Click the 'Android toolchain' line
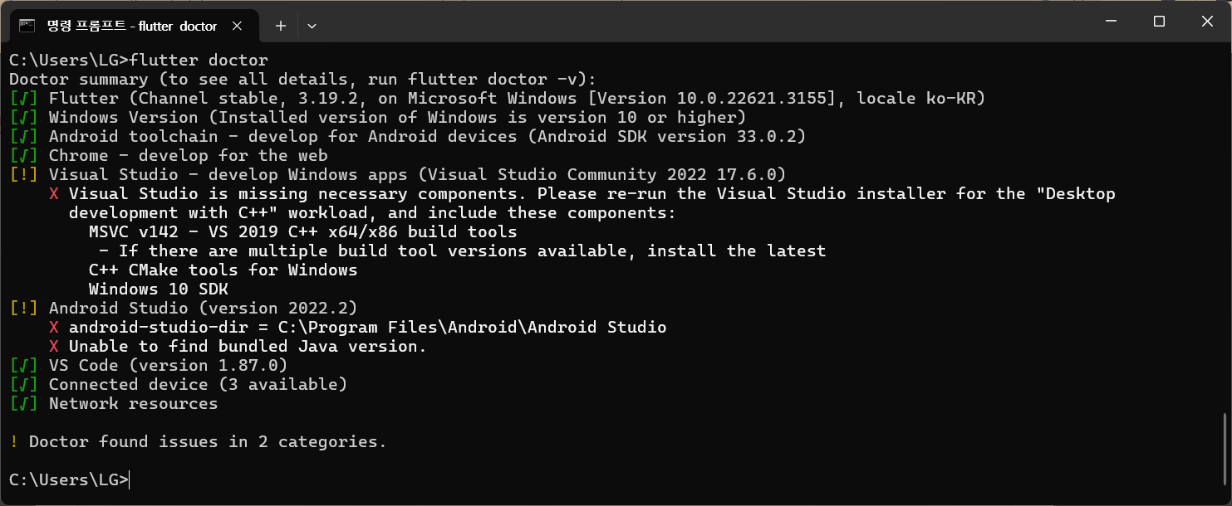Viewport: 1232px width, 506px height. coord(408,137)
